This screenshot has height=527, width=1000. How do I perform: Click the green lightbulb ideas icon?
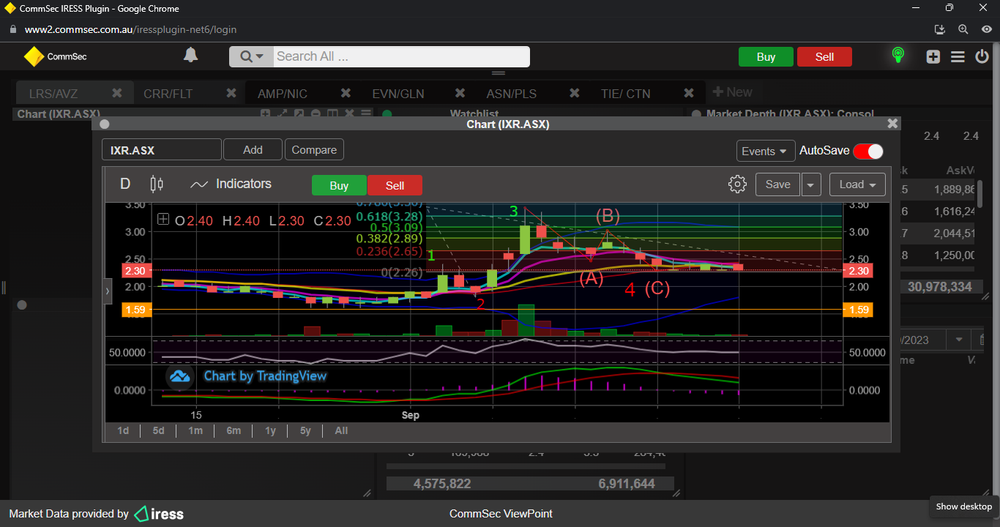pos(898,56)
